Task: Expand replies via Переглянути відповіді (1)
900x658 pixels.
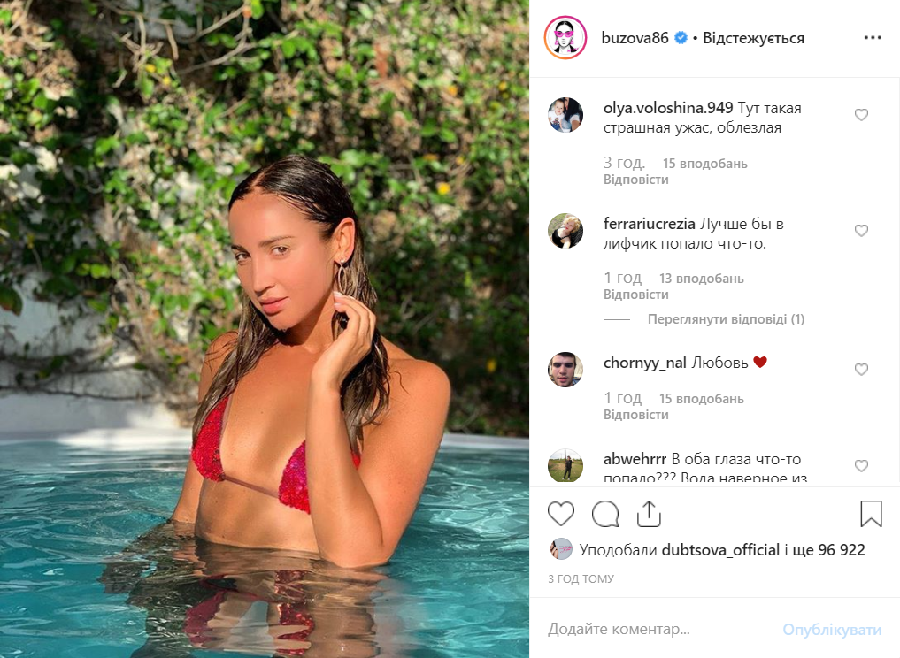Action: pyautogui.click(x=726, y=319)
